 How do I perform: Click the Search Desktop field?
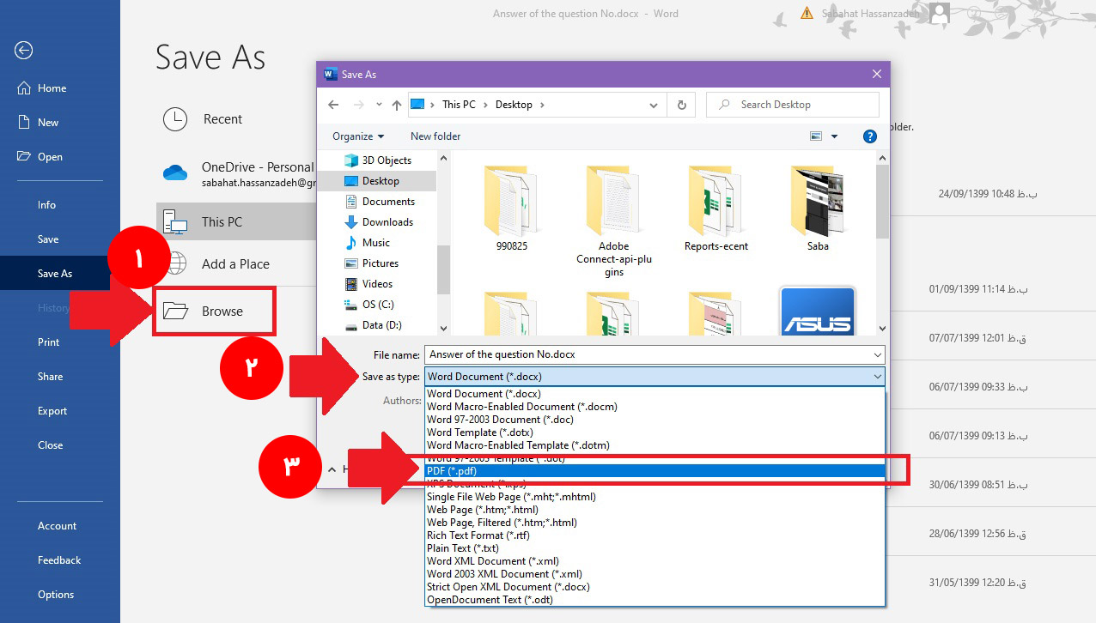(x=799, y=105)
